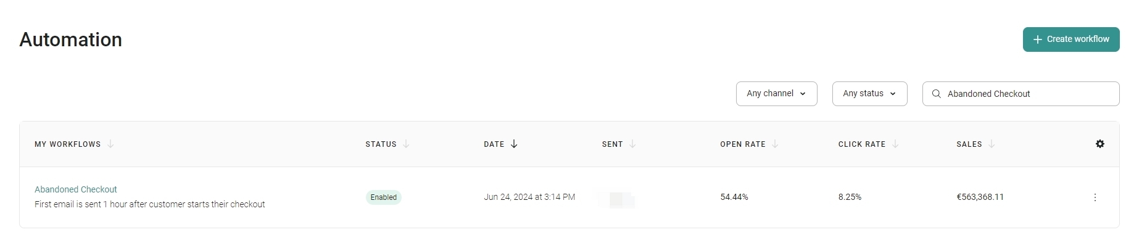This screenshot has width=1147, height=248.
Task: Sort by Sales arrow icon
Action: tap(992, 144)
